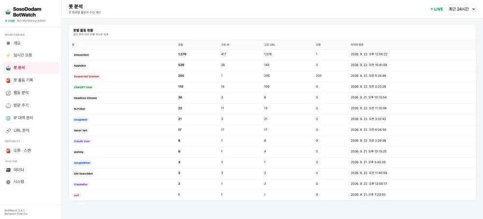Screen dimensions: 483x219
Task: Click the green LIVE indicator in header
Action: (437, 9)
